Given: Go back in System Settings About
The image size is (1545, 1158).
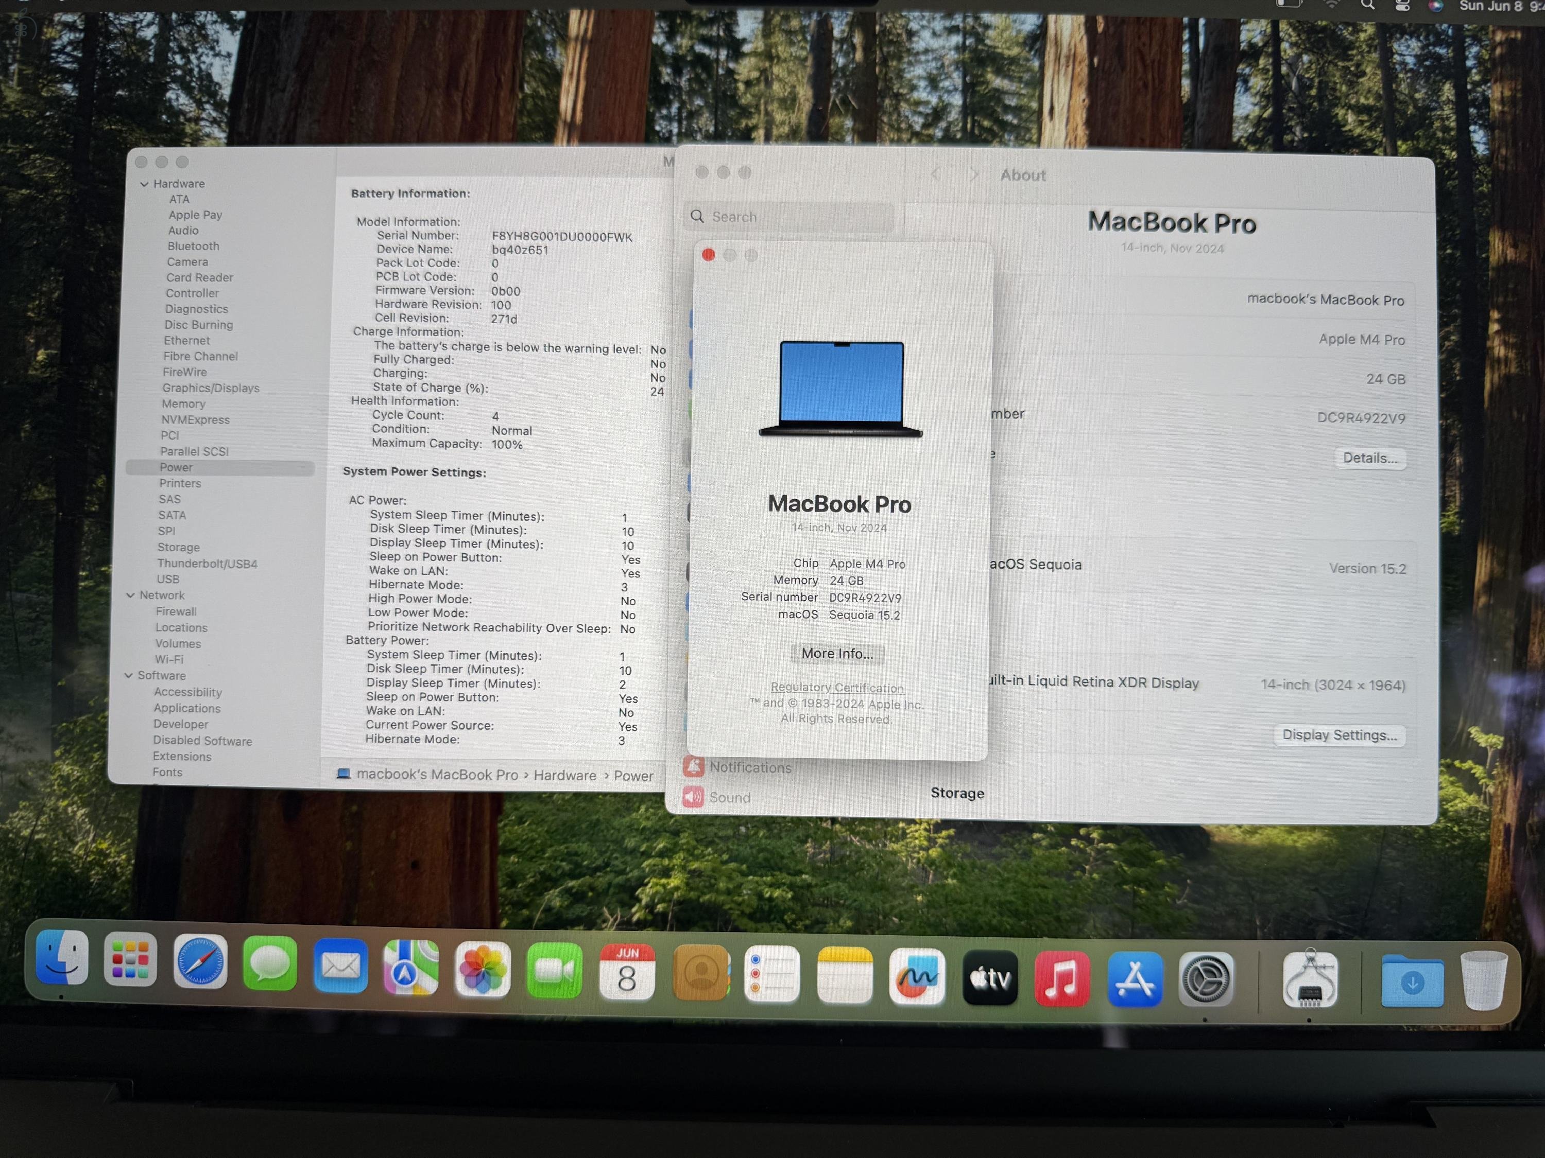Looking at the screenshot, I should click(x=936, y=174).
